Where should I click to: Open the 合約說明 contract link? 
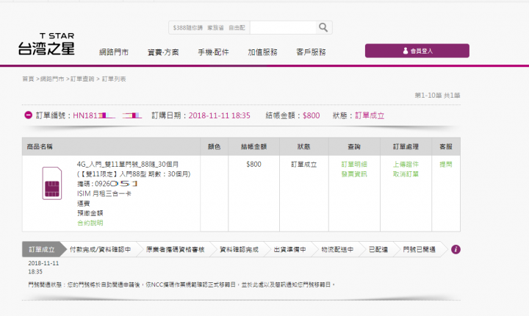[x=90, y=223]
